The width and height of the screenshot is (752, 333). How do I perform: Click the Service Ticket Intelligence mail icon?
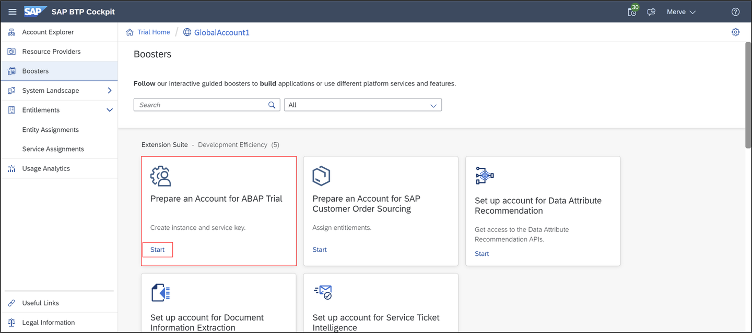pos(323,292)
